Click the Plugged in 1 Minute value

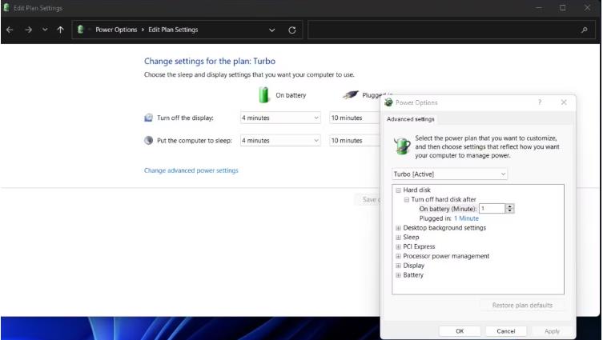[x=467, y=218]
